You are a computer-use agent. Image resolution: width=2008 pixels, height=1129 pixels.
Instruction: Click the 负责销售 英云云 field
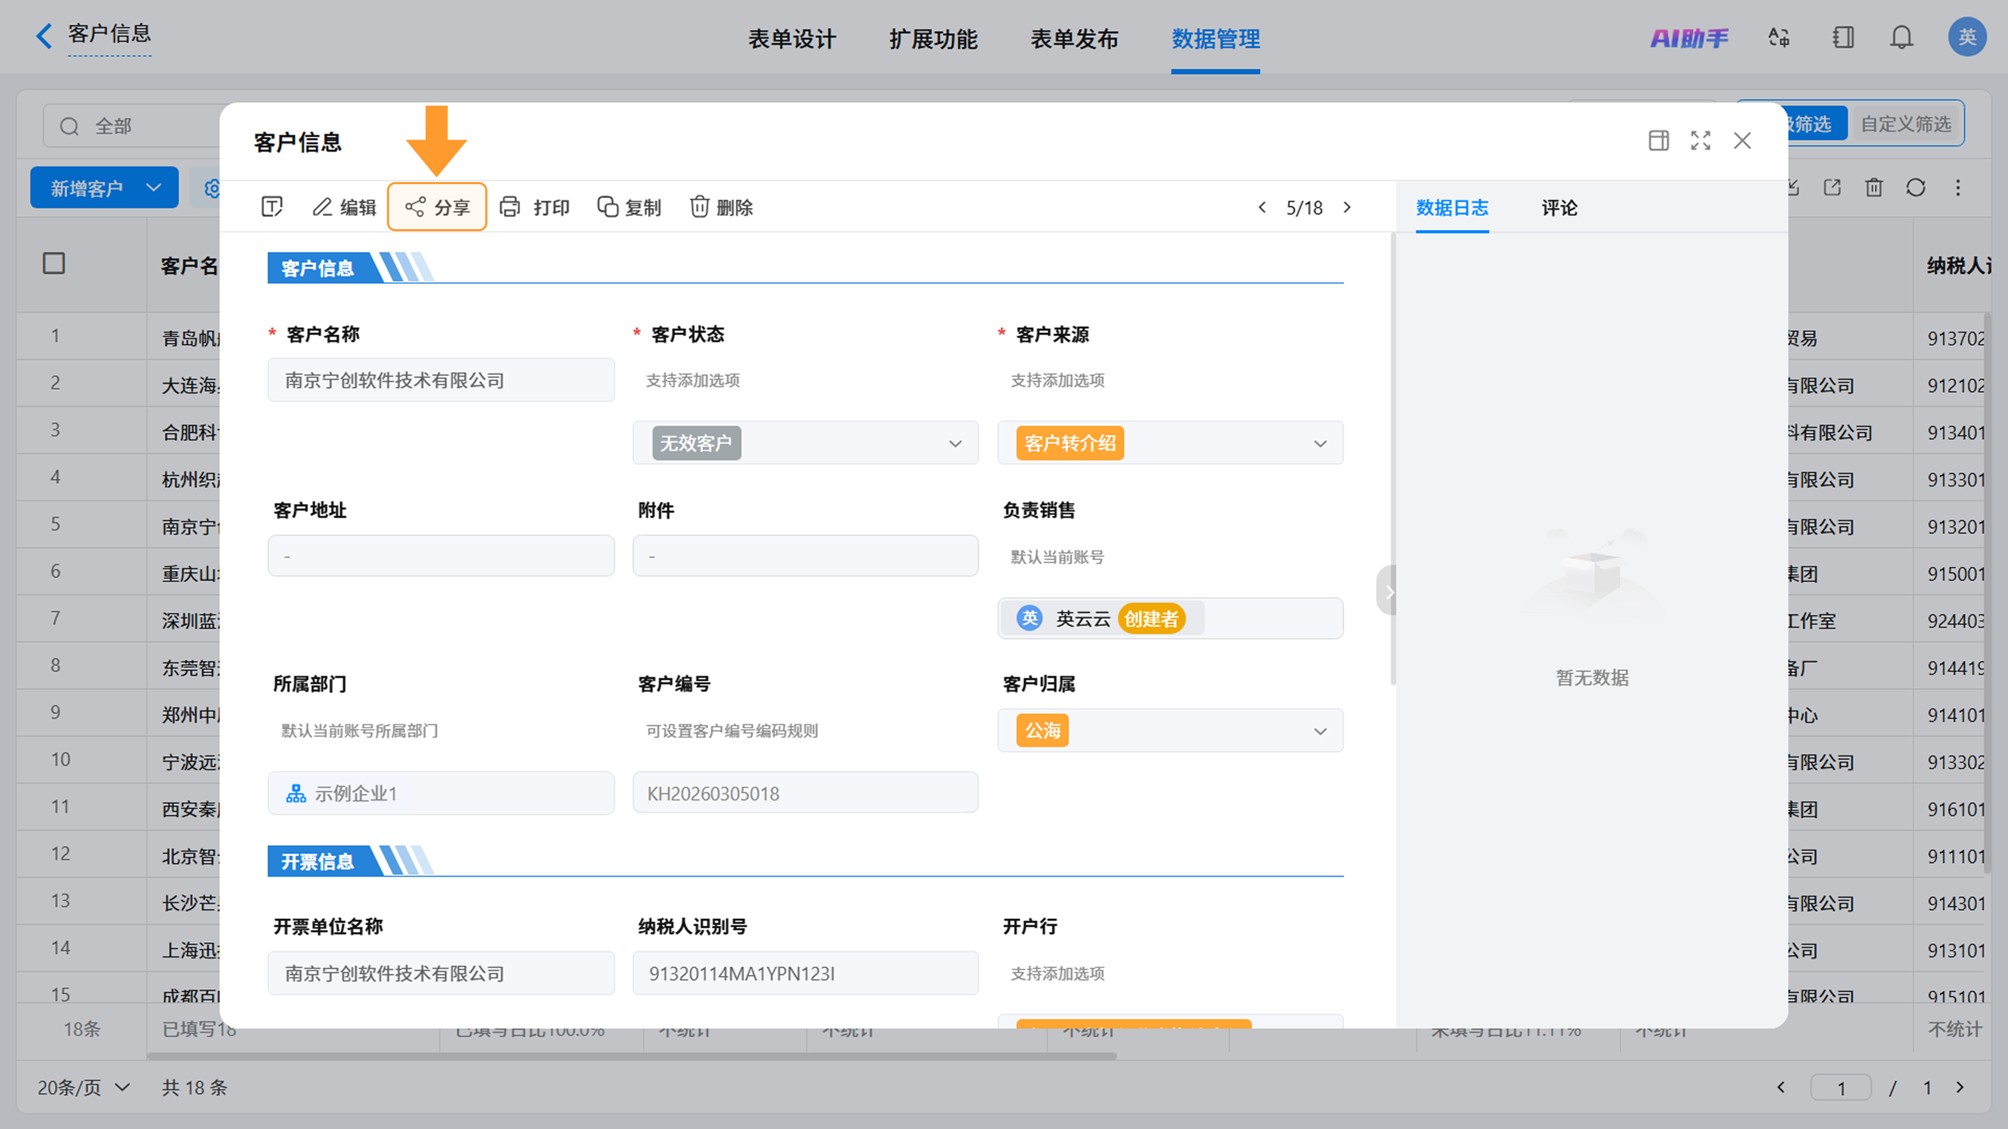pyautogui.click(x=1170, y=618)
